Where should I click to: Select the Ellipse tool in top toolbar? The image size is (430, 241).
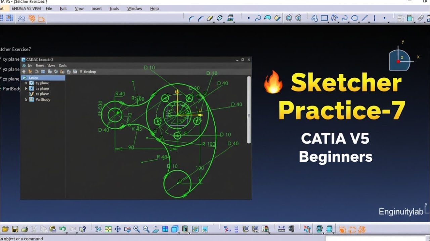pos(355,18)
